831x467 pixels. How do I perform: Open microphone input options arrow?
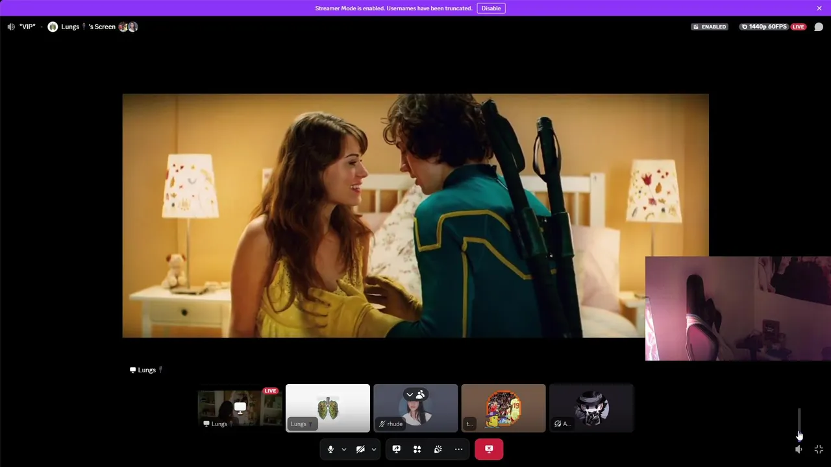344,449
